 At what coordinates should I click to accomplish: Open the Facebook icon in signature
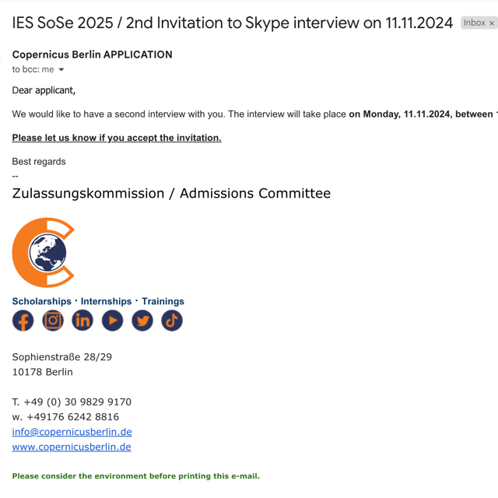pos(23,321)
